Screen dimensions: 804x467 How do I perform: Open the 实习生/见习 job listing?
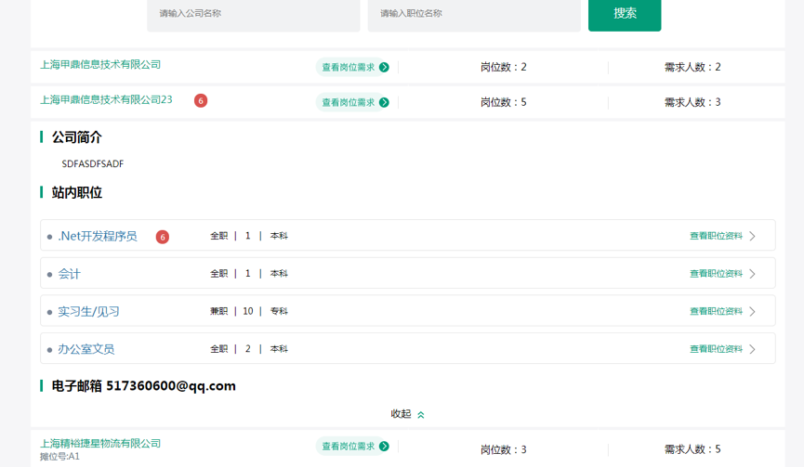point(88,312)
